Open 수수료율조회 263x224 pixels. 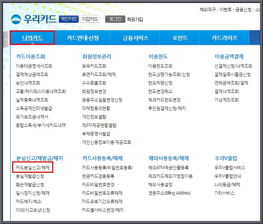[x=94, y=83]
